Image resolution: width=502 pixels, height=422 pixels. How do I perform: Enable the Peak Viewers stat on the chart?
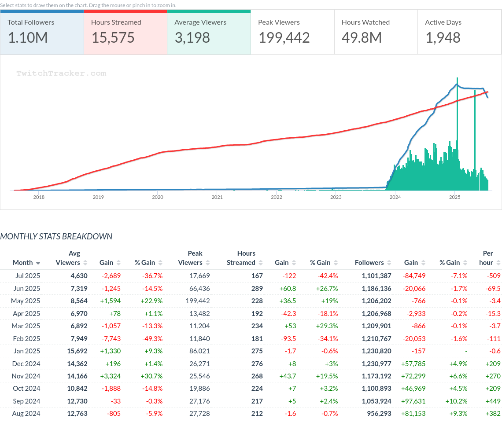(293, 32)
